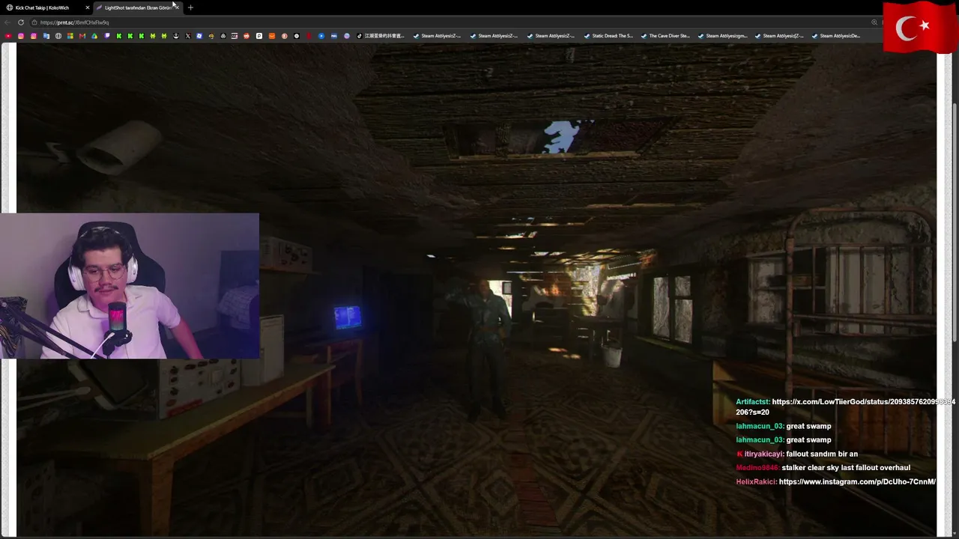Close the Kick Chat Takip tab
Viewport: 959px width, 539px height.
point(87,7)
